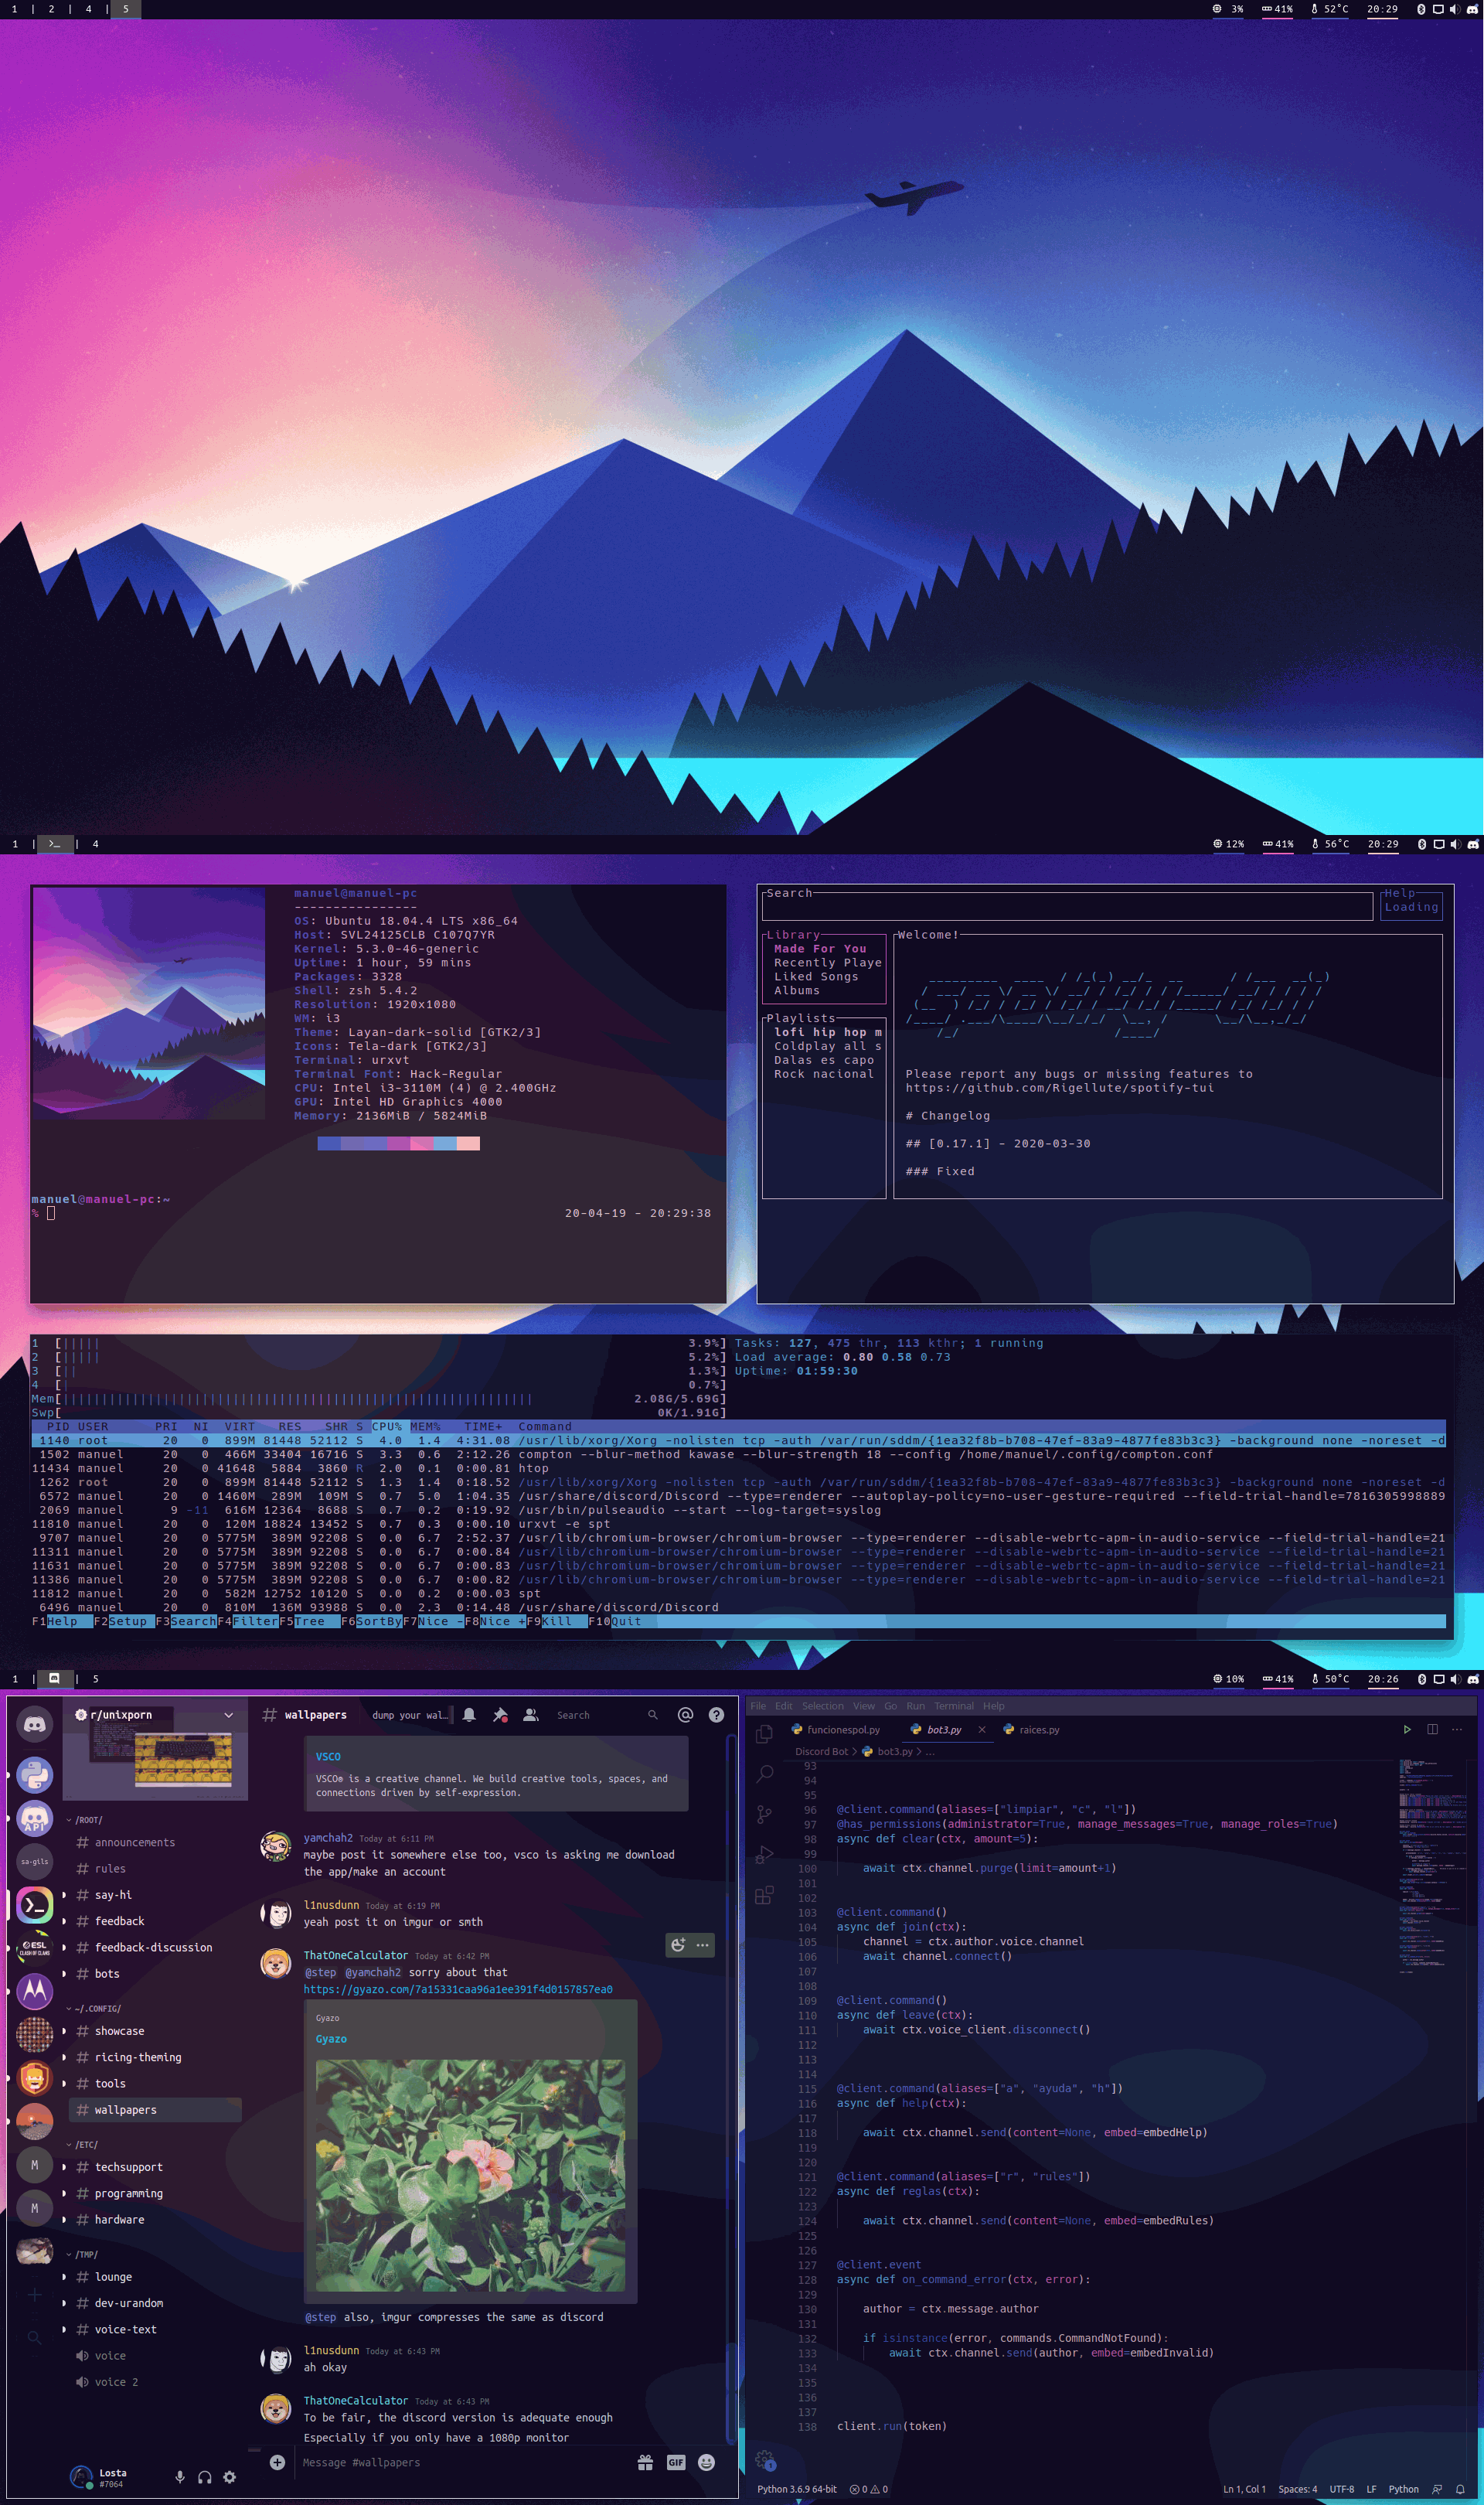Click the errors and warnings status indicator
This screenshot has width=1484, height=2505.
869,2489
